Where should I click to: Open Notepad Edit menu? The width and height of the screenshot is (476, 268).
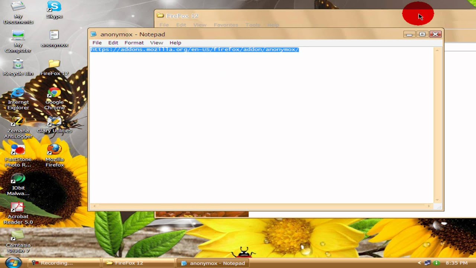[113, 43]
